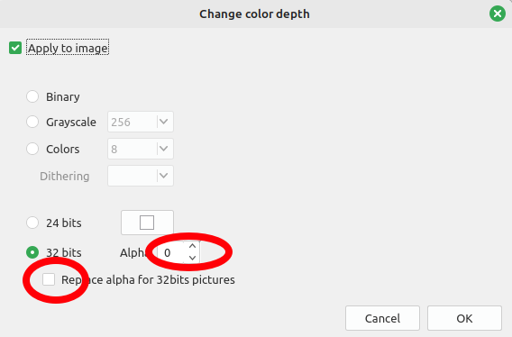The image size is (512, 337).
Task: Click the Apply to image label text
Action: click(68, 48)
